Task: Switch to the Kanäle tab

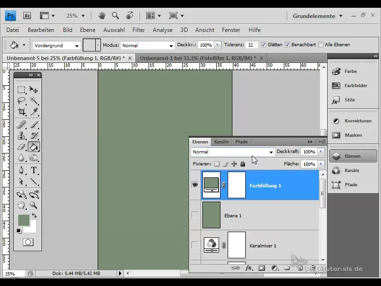Action: coord(221,142)
